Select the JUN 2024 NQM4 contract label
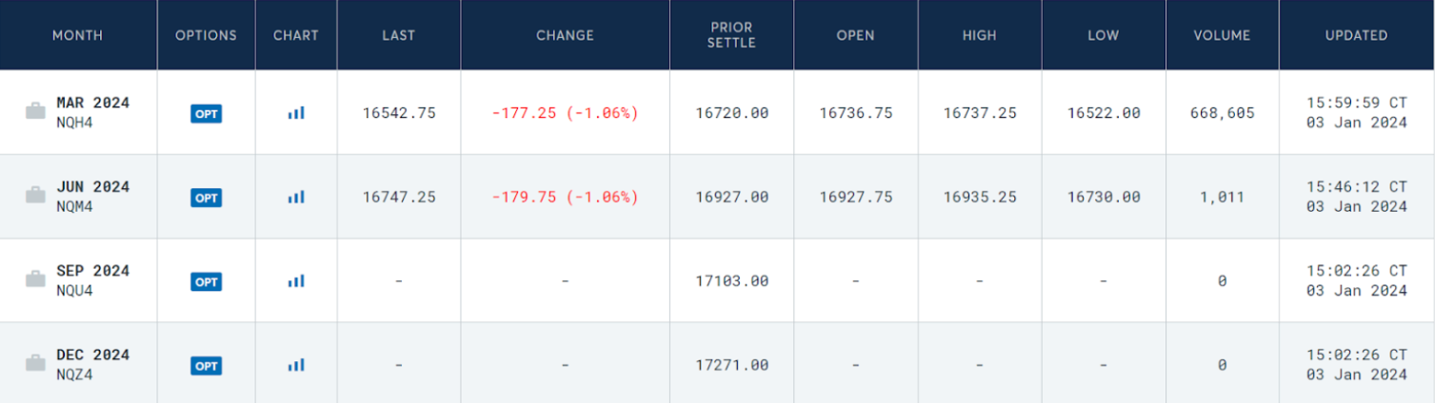Image resolution: width=1435 pixels, height=403 pixels. click(92, 195)
